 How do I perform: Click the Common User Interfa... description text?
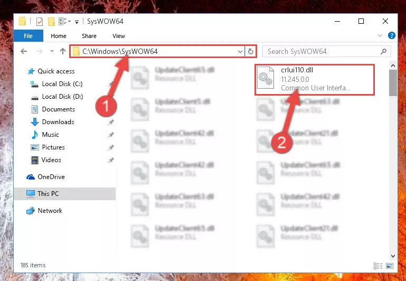tap(315, 88)
